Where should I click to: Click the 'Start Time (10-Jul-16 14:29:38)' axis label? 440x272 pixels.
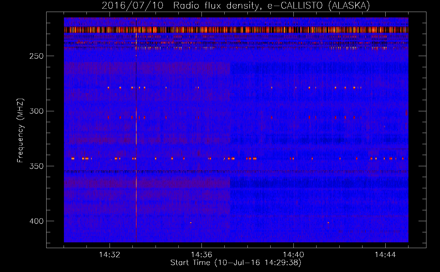(236, 263)
